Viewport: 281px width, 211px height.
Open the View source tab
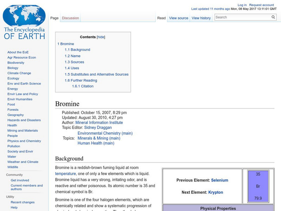click(x=179, y=18)
